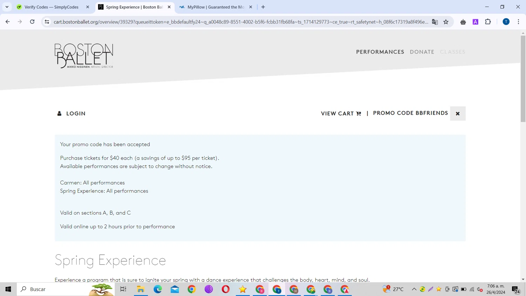Open the volume tray icon

tap(480, 289)
